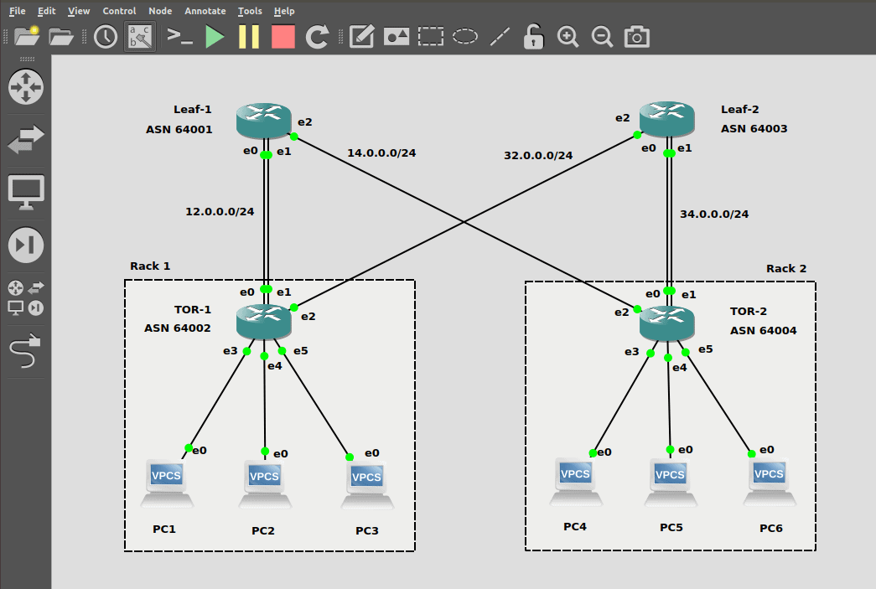
Task: Select the draw ellipse tool
Action: (x=464, y=36)
